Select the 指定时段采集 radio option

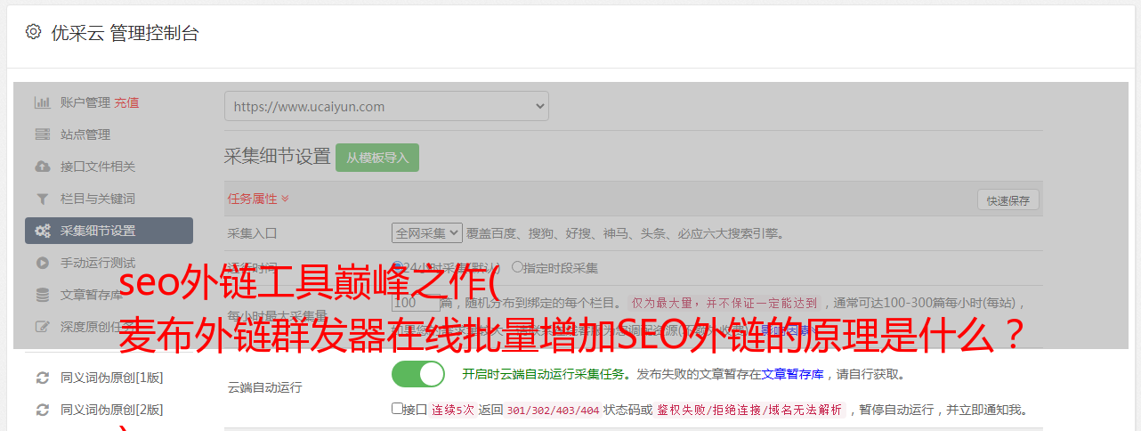pos(517,267)
